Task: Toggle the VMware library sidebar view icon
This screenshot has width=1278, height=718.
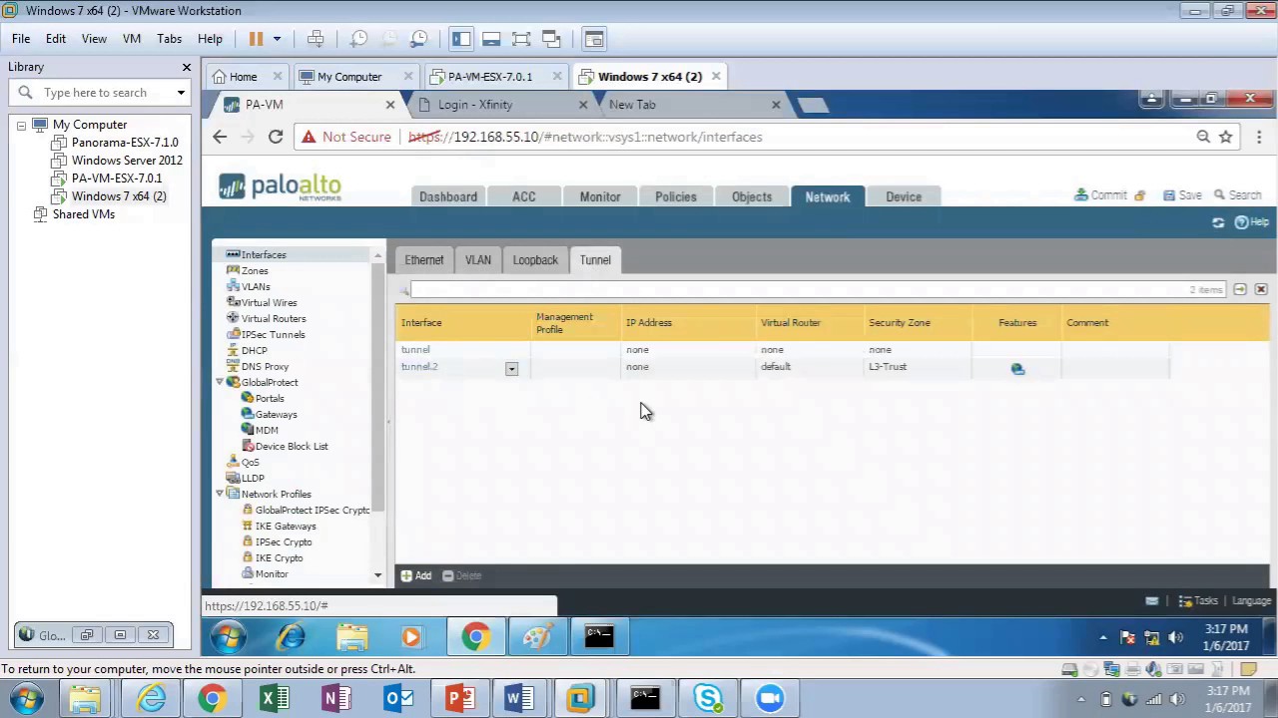Action: click(x=461, y=39)
